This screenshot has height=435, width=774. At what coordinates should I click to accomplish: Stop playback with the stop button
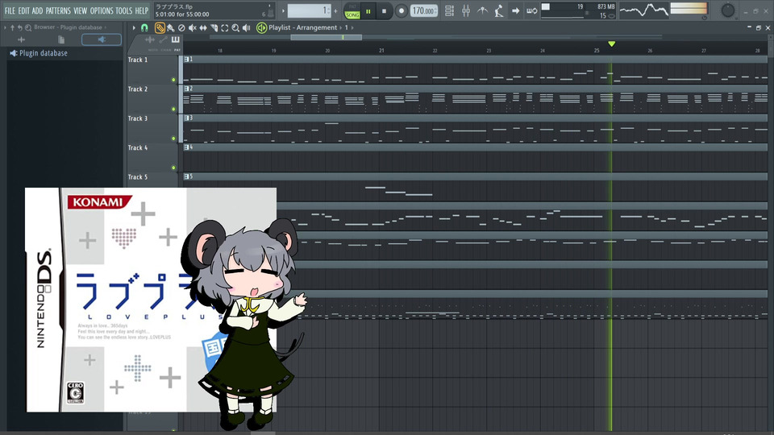(x=384, y=10)
